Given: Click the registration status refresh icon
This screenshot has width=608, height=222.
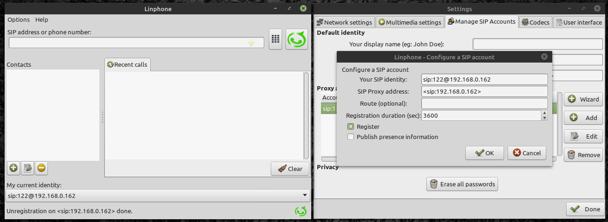Looking at the screenshot, I should point(301,211).
